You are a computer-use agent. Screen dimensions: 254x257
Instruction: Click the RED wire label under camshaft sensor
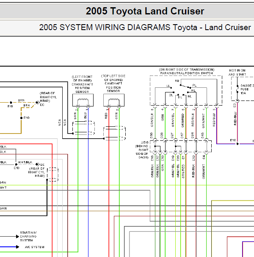[x=106, y=115]
